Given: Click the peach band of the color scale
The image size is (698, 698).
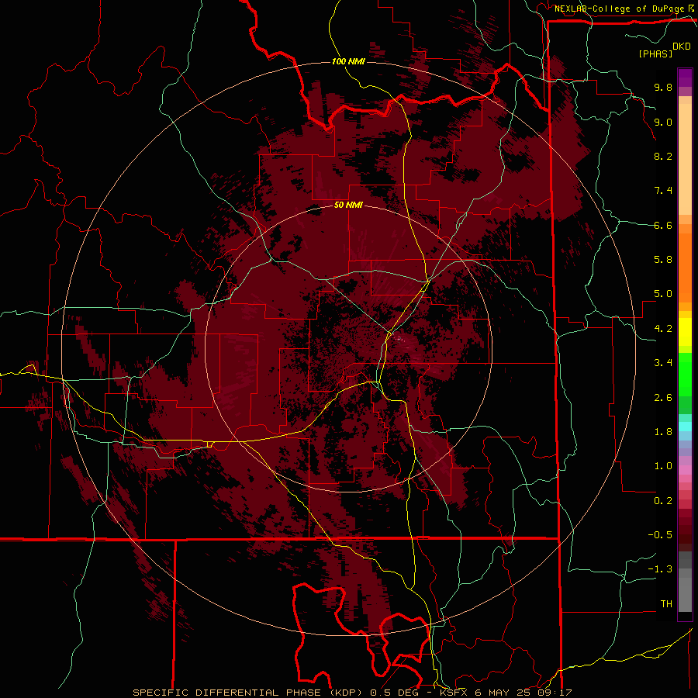Looking at the screenshot, I should 685,159.
